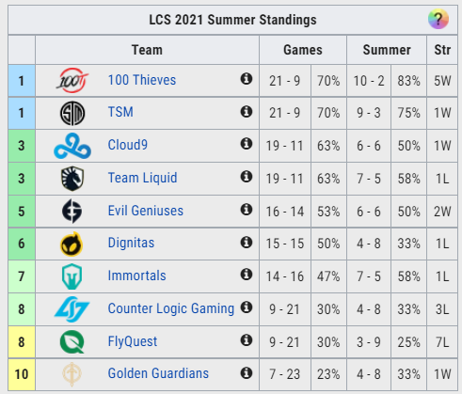The width and height of the screenshot is (462, 394).
Task: Open Team Liquid info icon
Action: pos(247,177)
